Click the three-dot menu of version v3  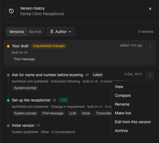coord(150,75)
